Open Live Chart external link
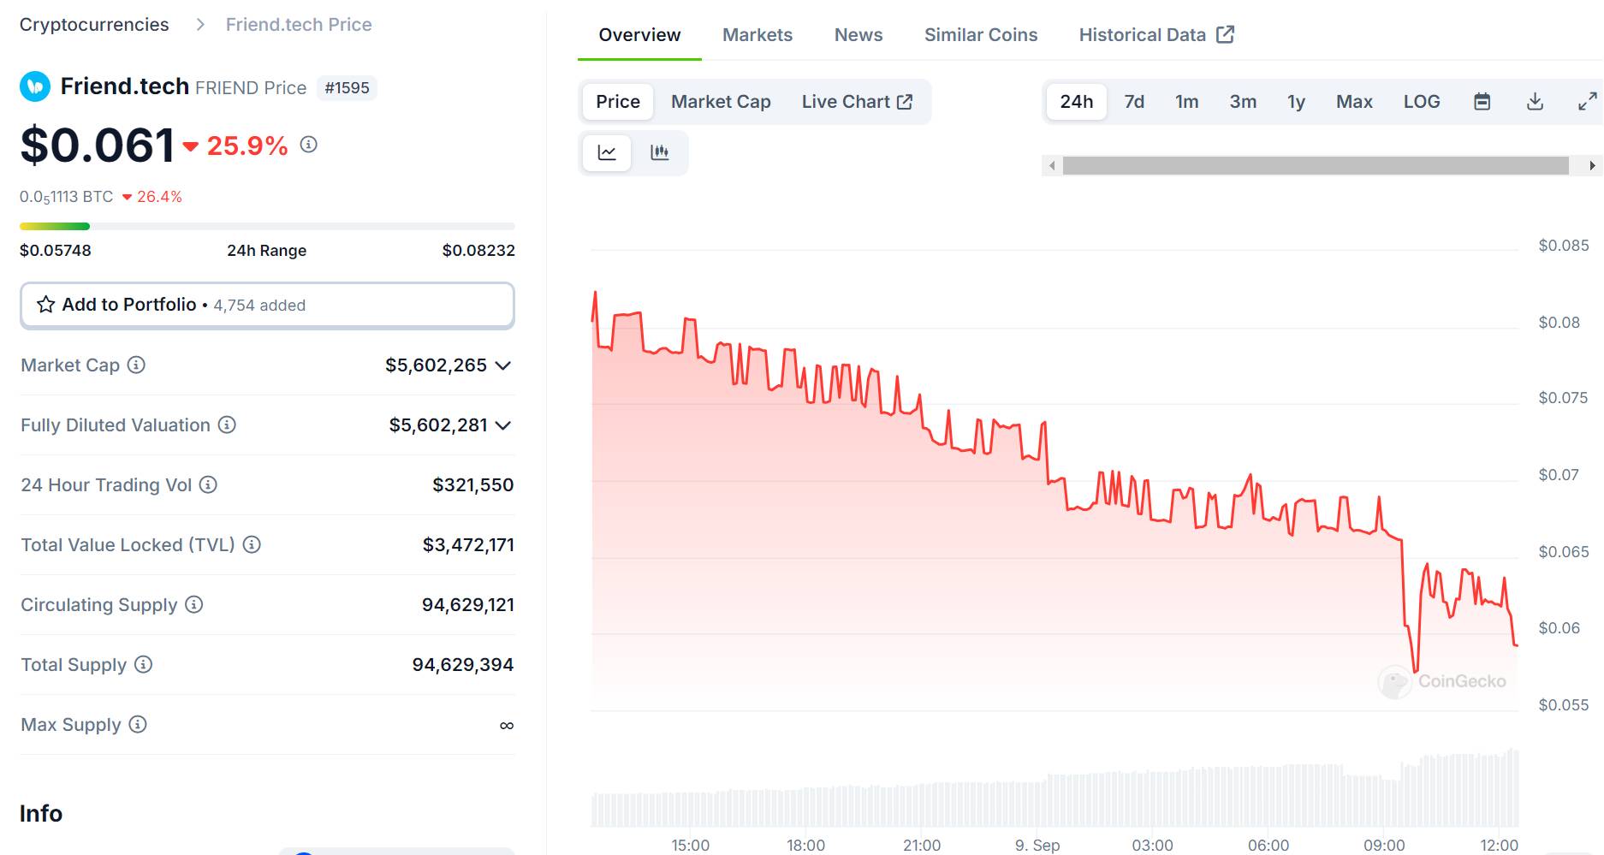 point(857,102)
